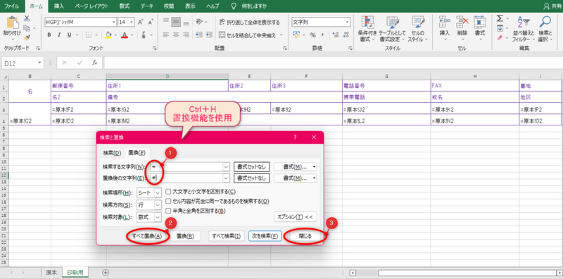Click the Paste clipboard icon

(x=12, y=23)
